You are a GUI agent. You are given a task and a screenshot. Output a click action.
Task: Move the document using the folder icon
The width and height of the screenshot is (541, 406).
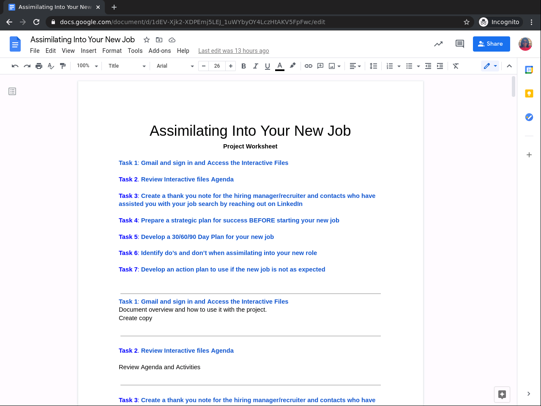(159, 40)
